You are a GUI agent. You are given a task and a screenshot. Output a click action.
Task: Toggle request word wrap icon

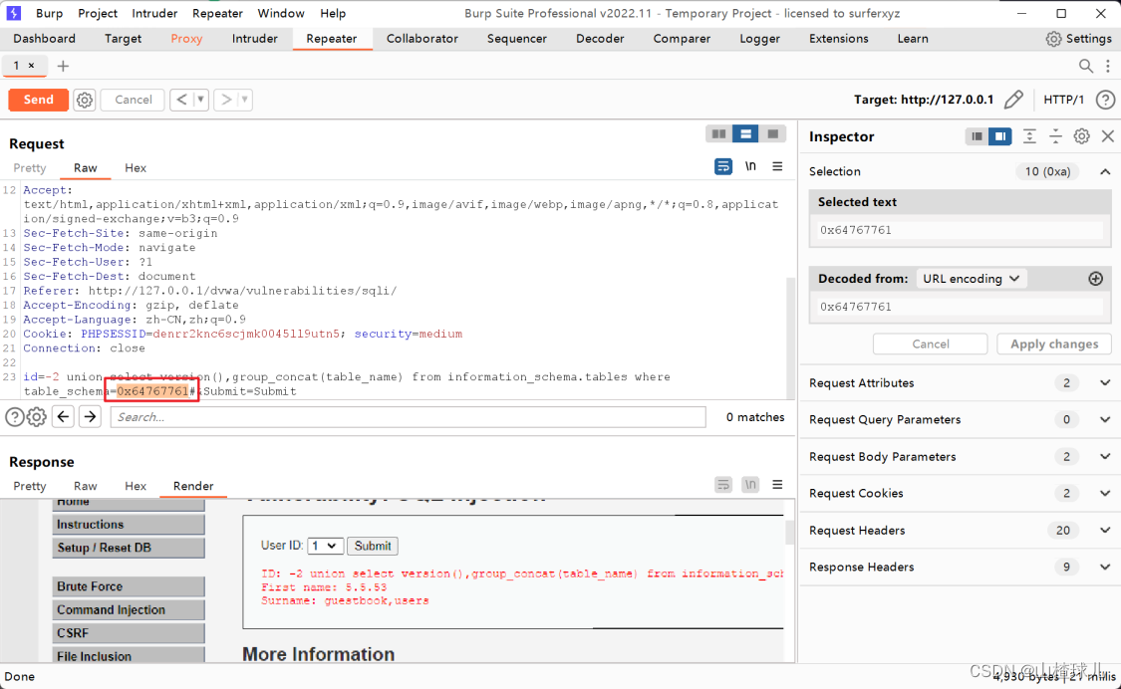[x=722, y=166]
